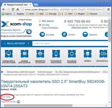Viewport: 112px width, 108px height.
Task: Click the Оплата ruble icon
Action: pyautogui.click(x=64, y=34)
